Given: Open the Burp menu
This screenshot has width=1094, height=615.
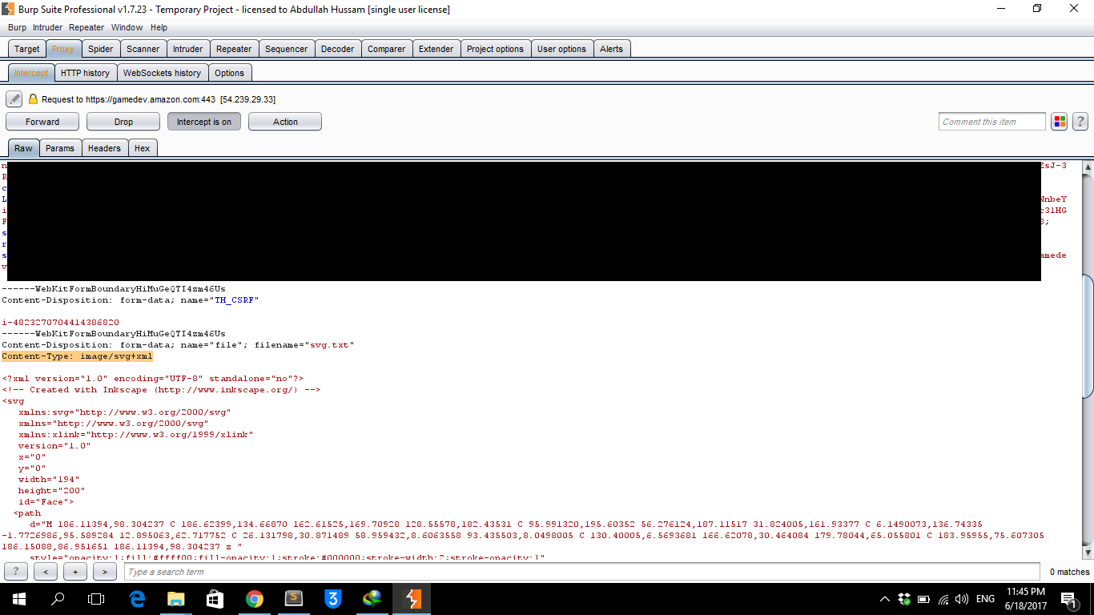Looking at the screenshot, I should point(17,27).
